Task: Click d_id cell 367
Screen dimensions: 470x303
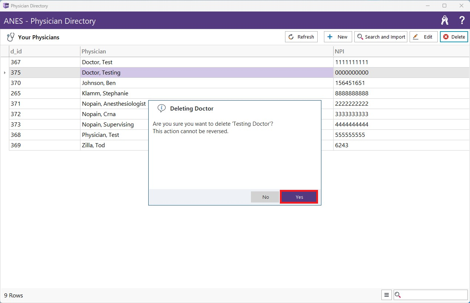Action: pos(44,62)
